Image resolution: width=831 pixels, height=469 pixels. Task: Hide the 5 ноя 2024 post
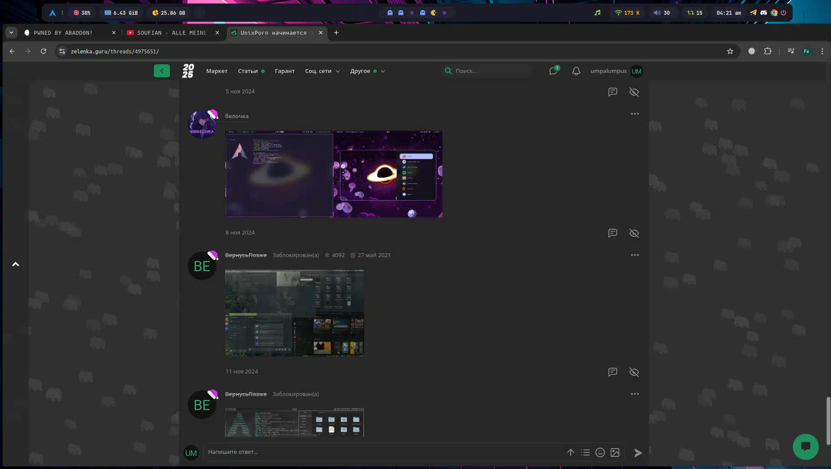click(634, 92)
